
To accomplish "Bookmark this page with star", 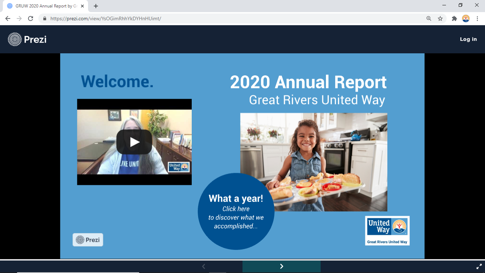I will click(x=440, y=18).
